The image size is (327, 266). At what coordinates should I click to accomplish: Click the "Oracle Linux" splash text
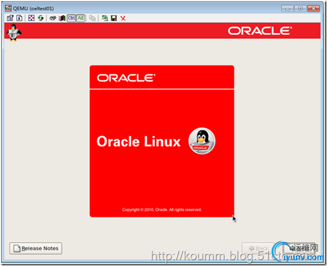click(x=138, y=141)
